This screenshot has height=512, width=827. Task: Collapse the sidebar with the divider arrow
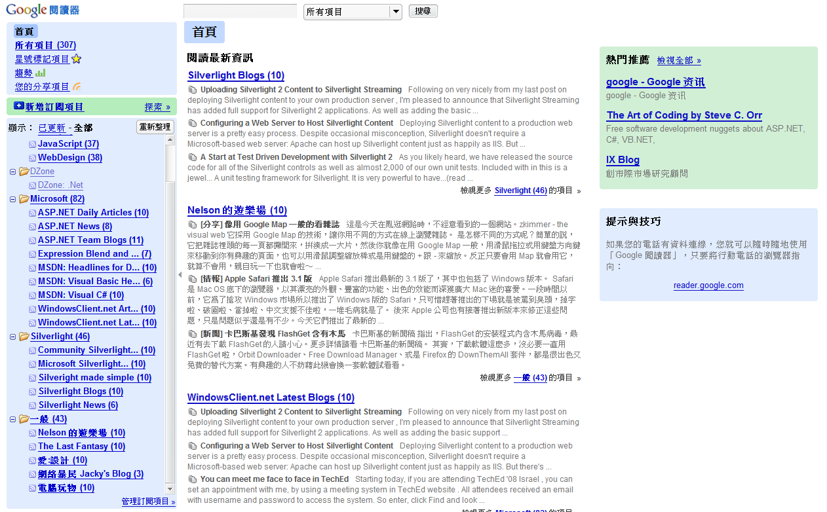tap(180, 275)
